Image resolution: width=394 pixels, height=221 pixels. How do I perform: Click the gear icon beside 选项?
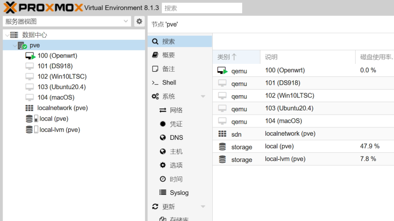[x=163, y=165]
